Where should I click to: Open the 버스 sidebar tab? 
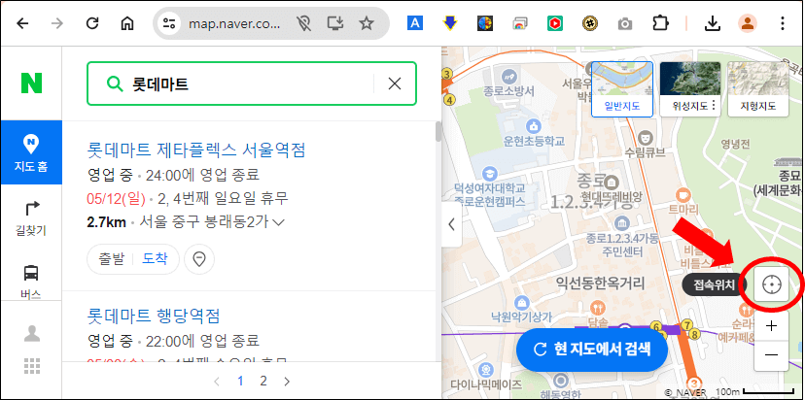click(31, 281)
